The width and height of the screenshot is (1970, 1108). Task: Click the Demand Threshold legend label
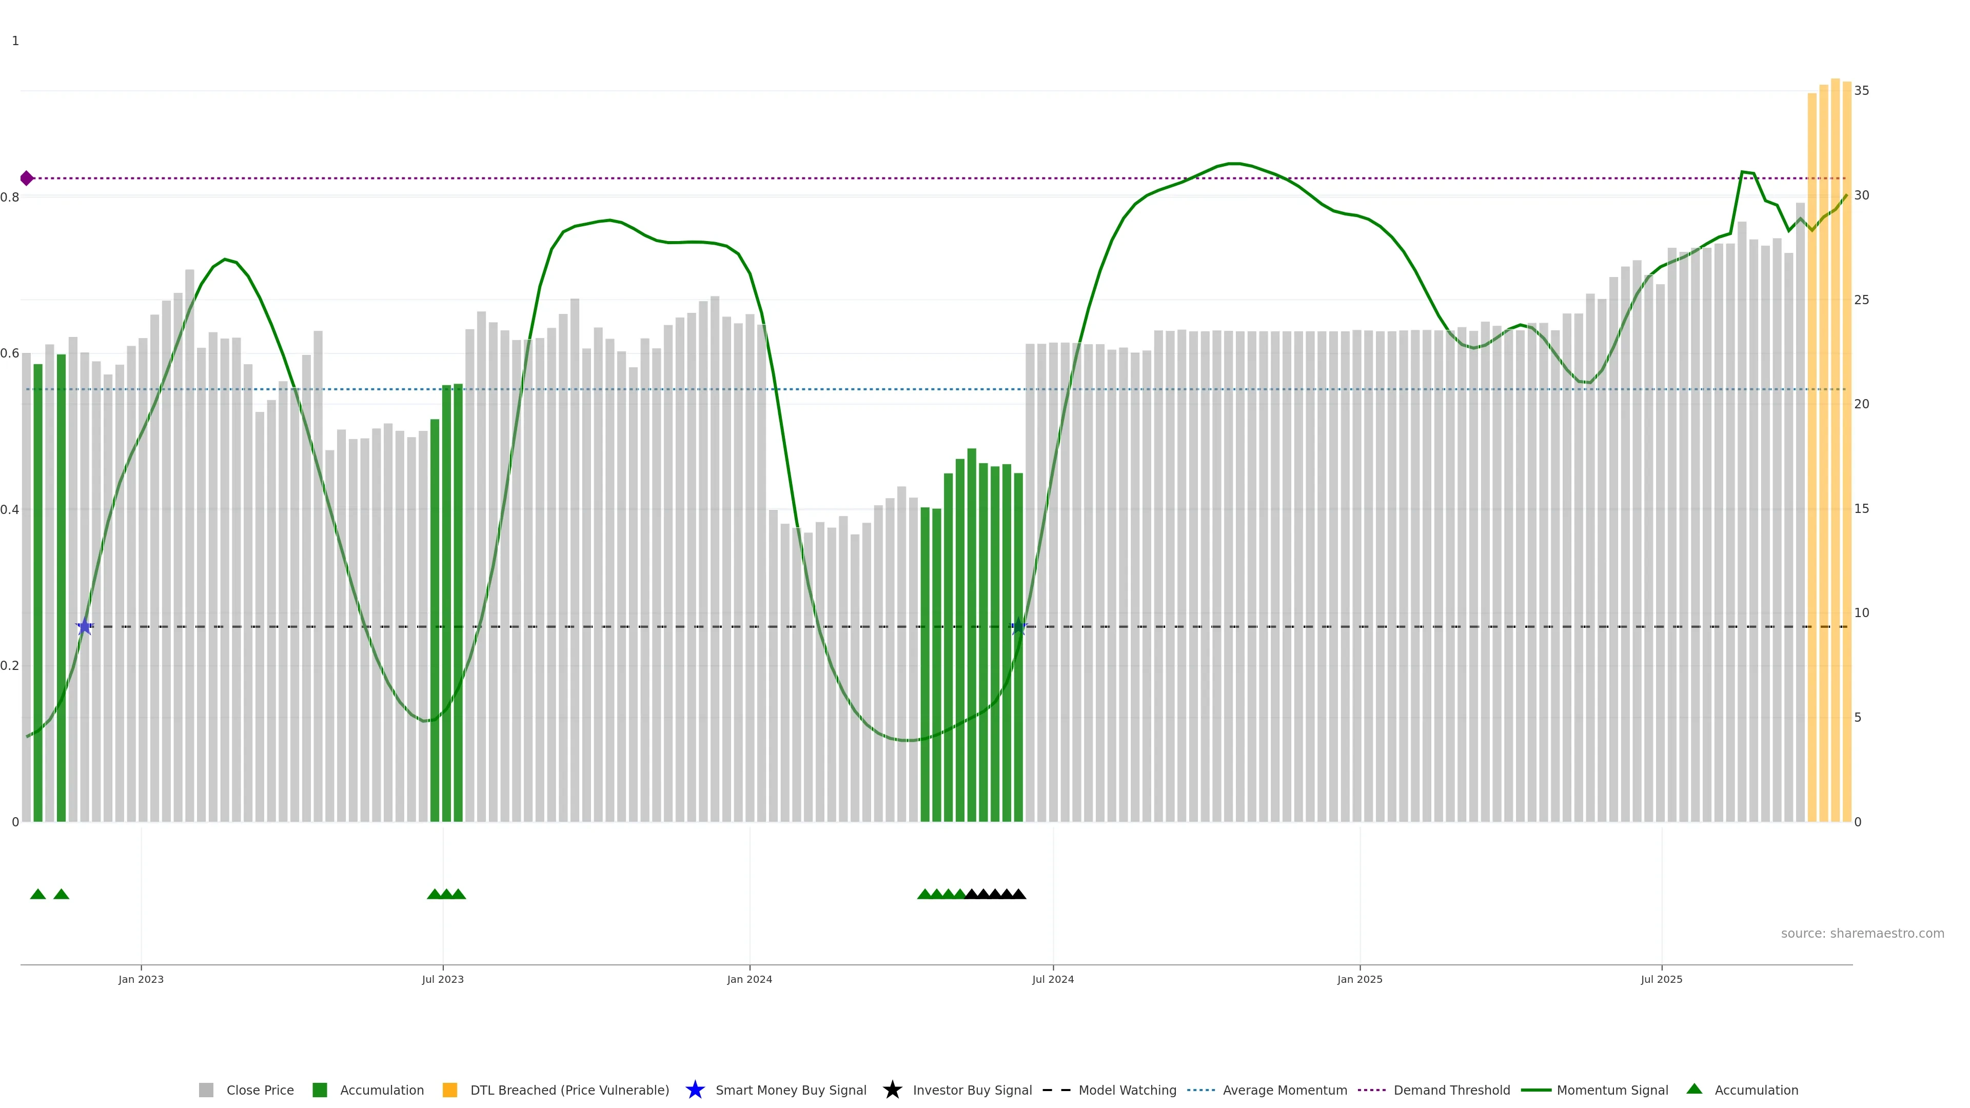click(1451, 1090)
